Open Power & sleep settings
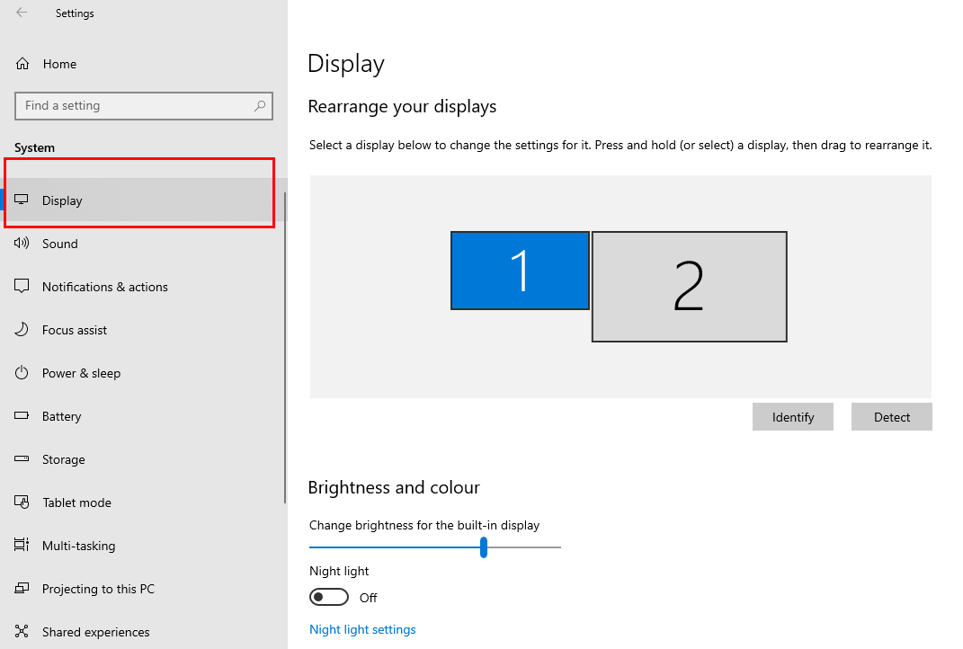The image size is (963, 649). click(x=144, y=373)
